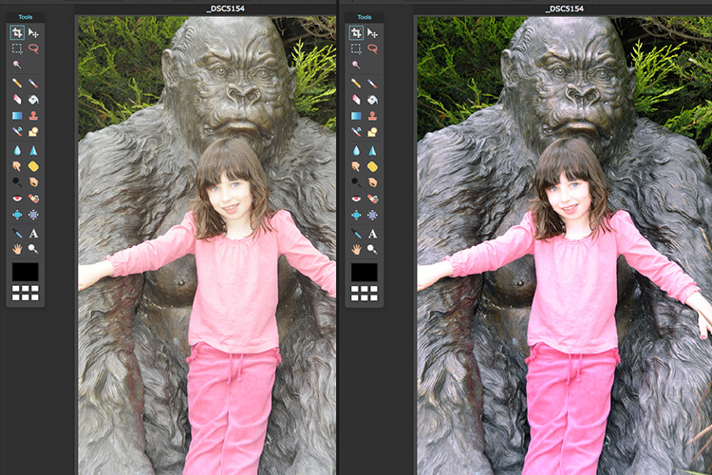This screenshot has height=475, width=712.
Task: Click the left window title _DSC5154
Action: pos(226,9)
